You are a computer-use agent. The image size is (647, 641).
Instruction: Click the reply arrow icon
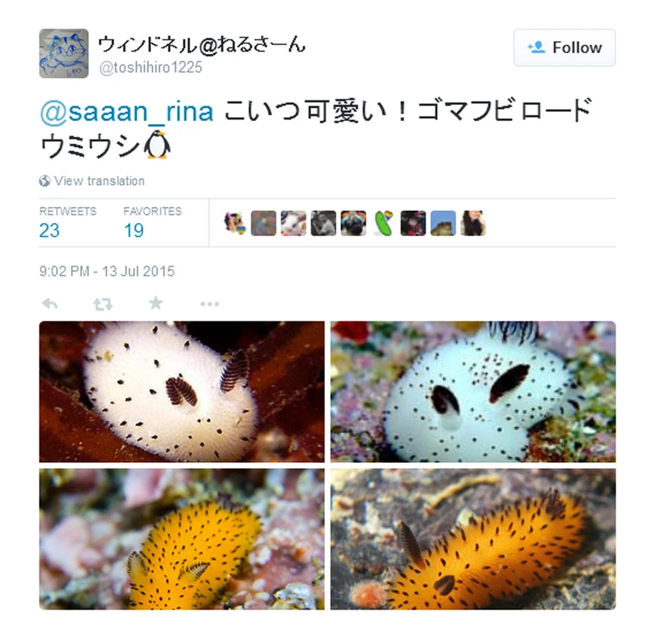(x=50, y=305)
